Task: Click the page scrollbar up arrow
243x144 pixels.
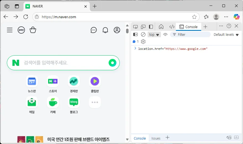Action: coord(127,25)
